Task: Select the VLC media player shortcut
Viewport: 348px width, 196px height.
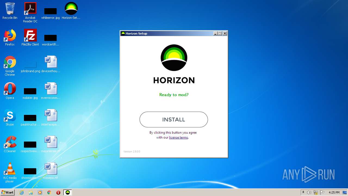Action: tap(10, 173)
